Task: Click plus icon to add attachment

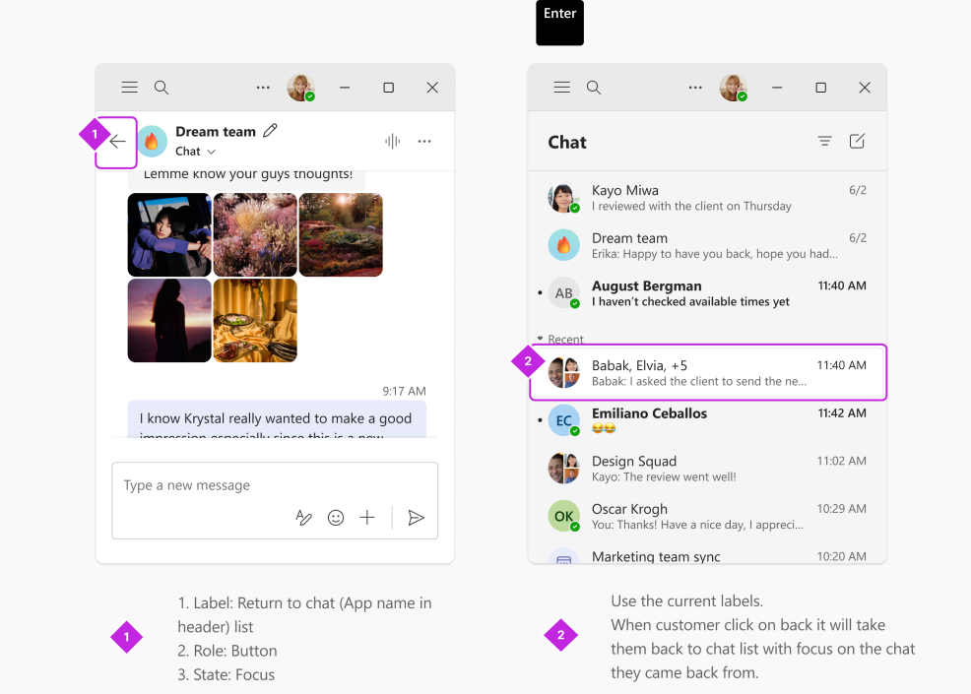Action: [367, 518]
